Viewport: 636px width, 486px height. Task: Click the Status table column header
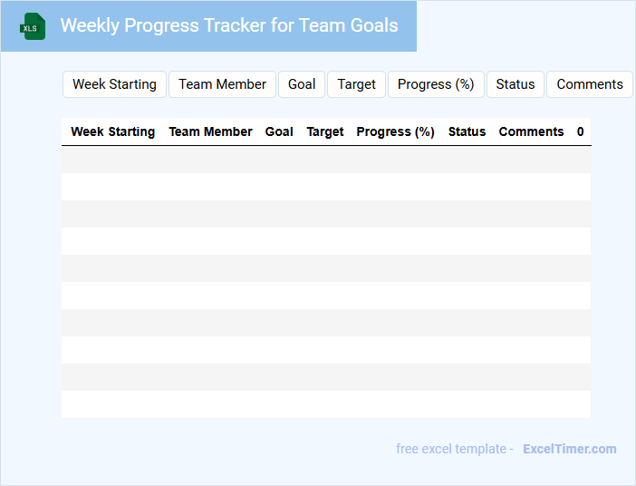(x=467, y=131)
